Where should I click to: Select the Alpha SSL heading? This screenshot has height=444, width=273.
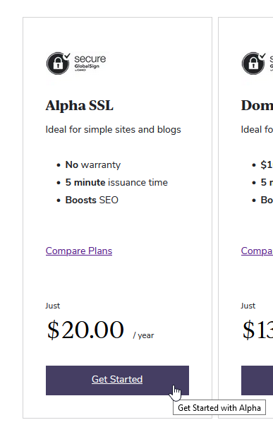[80, 106]
